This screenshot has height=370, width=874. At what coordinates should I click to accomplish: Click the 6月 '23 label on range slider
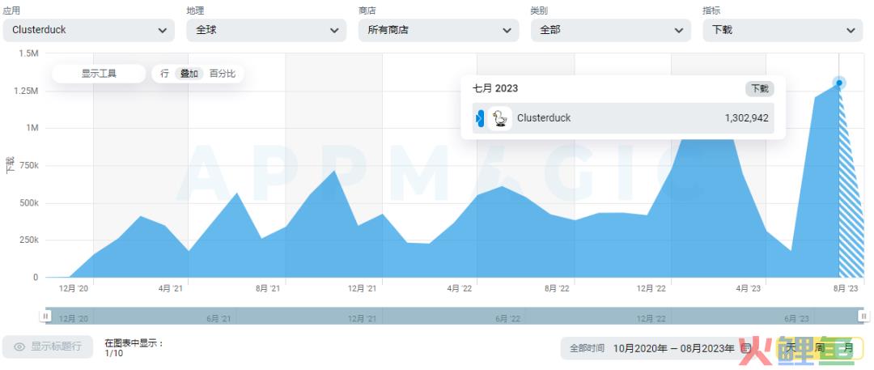796,318
